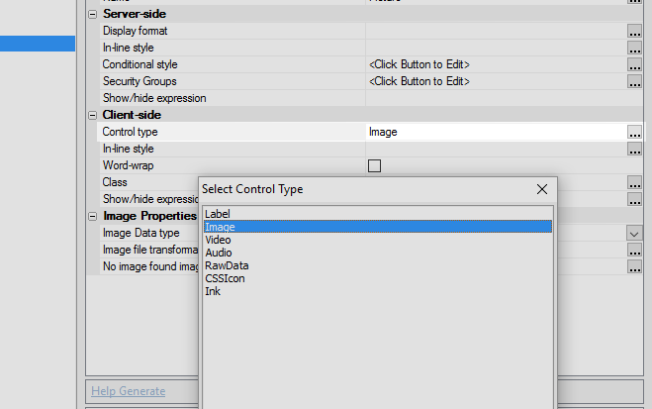Image resolution: width=652 pixels, height=409 pixels.
Task: Open ellipsis editor for server-side In-line style
Action: click(634, 48)
